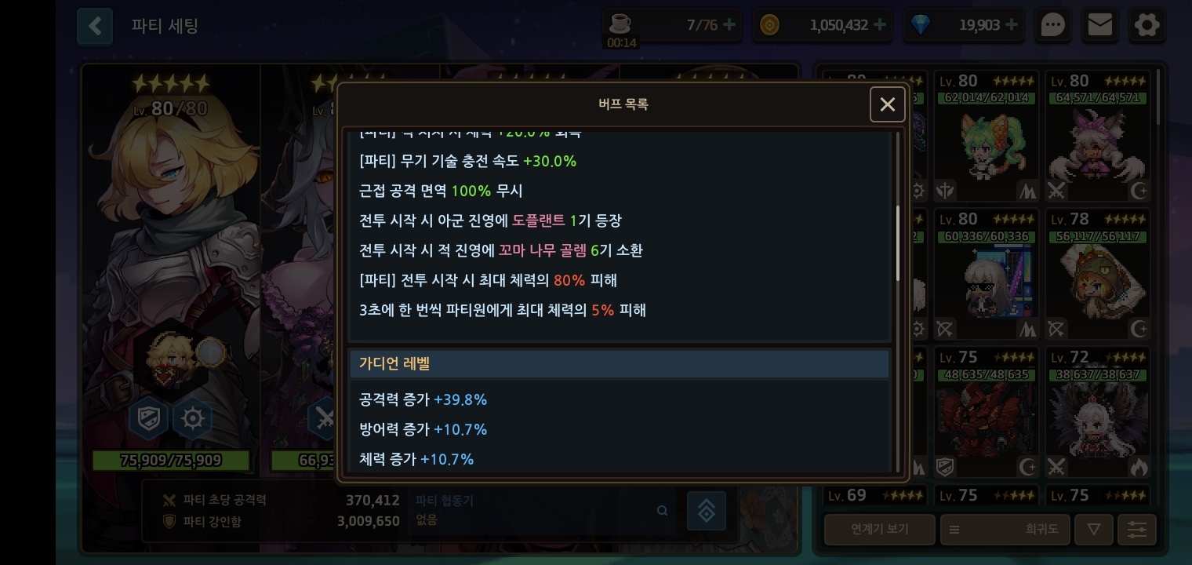Open the mailbox envelope icon

(x=1099, y=25)
